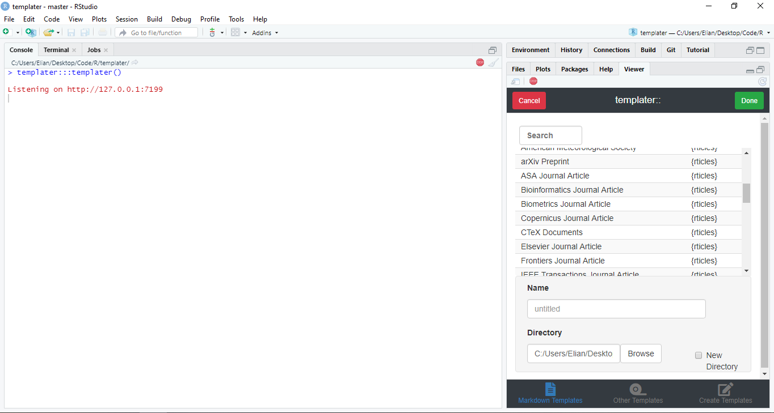
Task: Expand the recent files dropdown arrow
Action: (58, 33)
